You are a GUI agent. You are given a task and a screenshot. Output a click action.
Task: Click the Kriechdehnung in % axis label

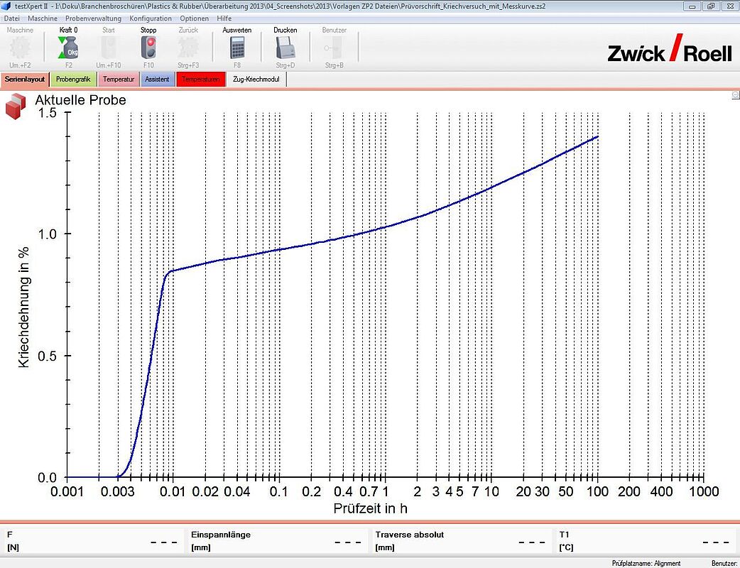(23, 307)
